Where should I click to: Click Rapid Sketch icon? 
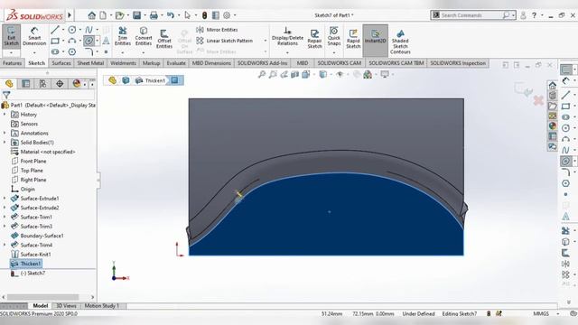pos(353,38)
